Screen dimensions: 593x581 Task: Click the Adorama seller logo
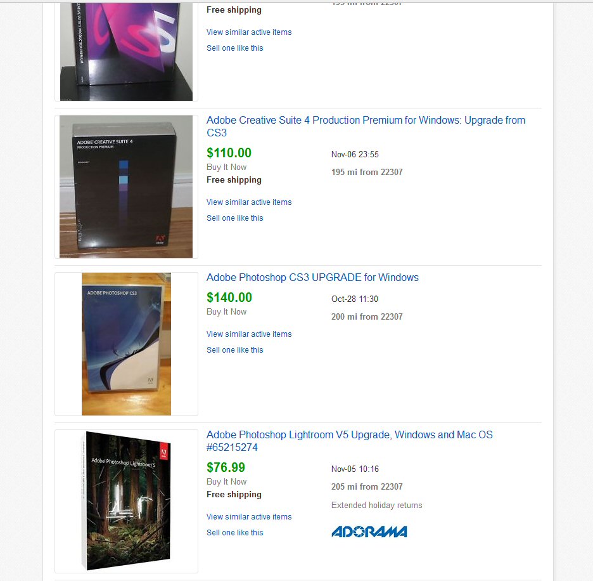[369, 532]
